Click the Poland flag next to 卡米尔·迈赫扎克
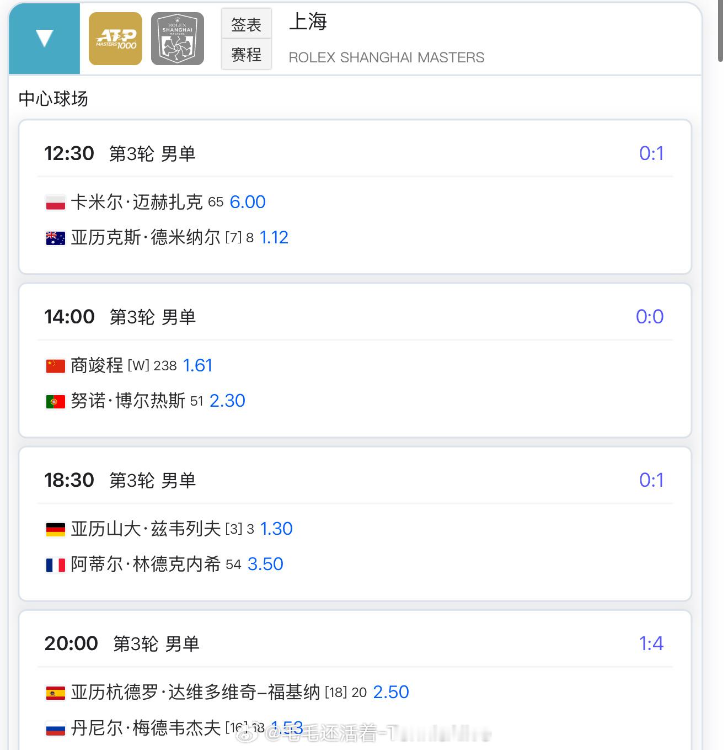This screenshot has height=750, width=728. (x=55, y=203)
